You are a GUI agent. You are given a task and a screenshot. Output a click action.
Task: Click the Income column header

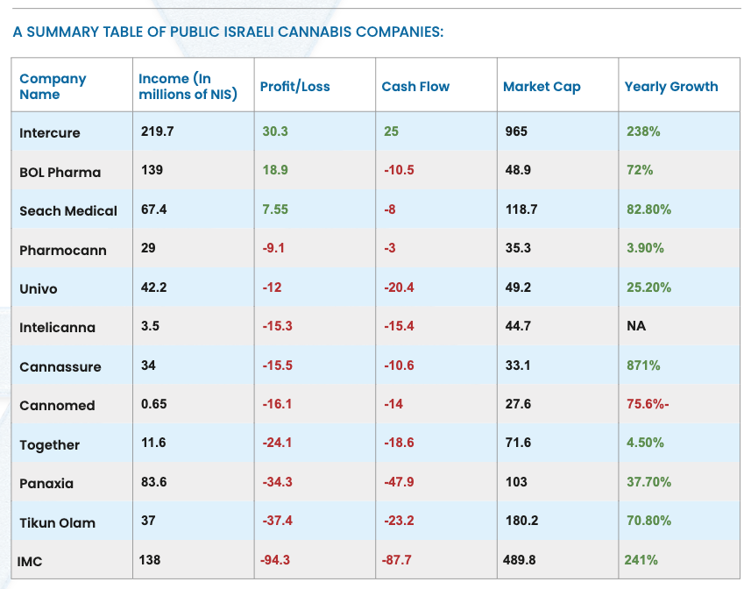188,86
